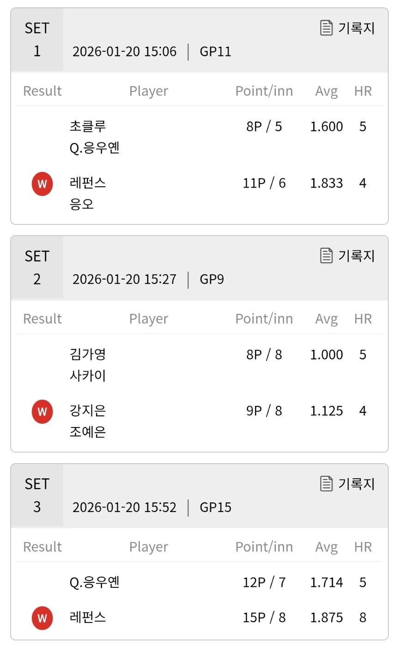Click the red W badge in SET 1
This screenshot has width=399, height=647.
(42, 183)
